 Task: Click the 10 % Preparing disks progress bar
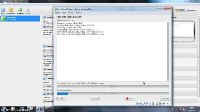coord(113,93)
